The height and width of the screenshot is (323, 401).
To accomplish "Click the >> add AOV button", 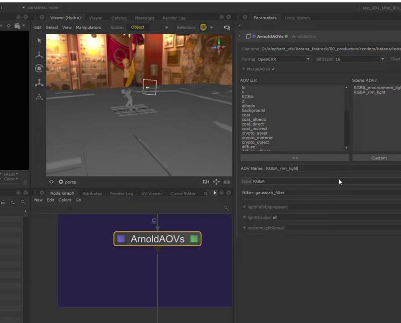I will (x=295, y=158).
